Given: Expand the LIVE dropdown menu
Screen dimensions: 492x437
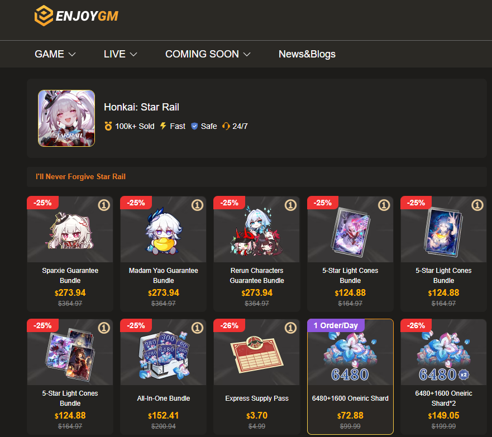Looking at the screenshot, I should pos(121,54).
